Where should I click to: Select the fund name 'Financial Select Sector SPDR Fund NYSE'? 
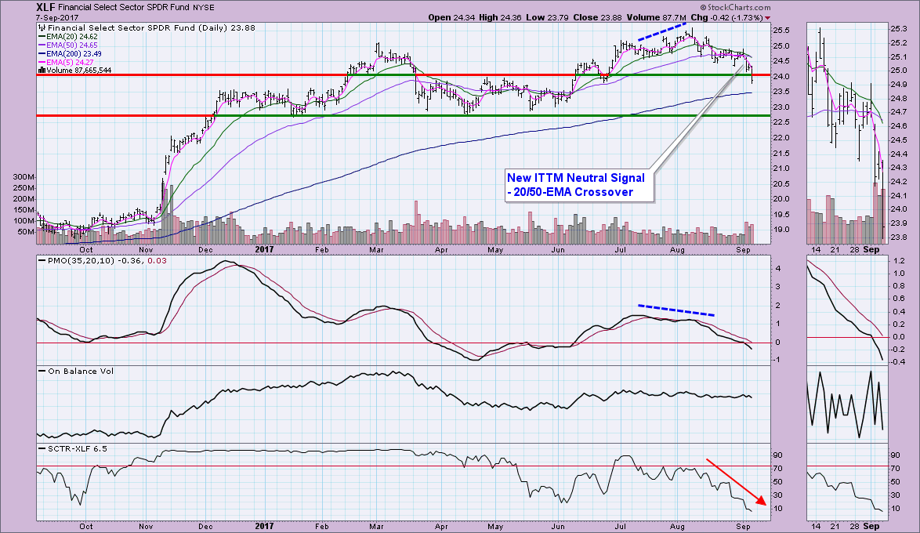[136, 8]
